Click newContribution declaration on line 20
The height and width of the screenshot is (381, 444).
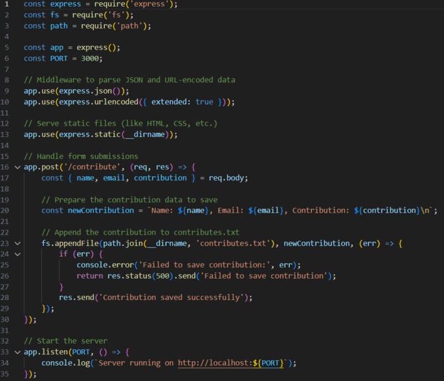101,211
